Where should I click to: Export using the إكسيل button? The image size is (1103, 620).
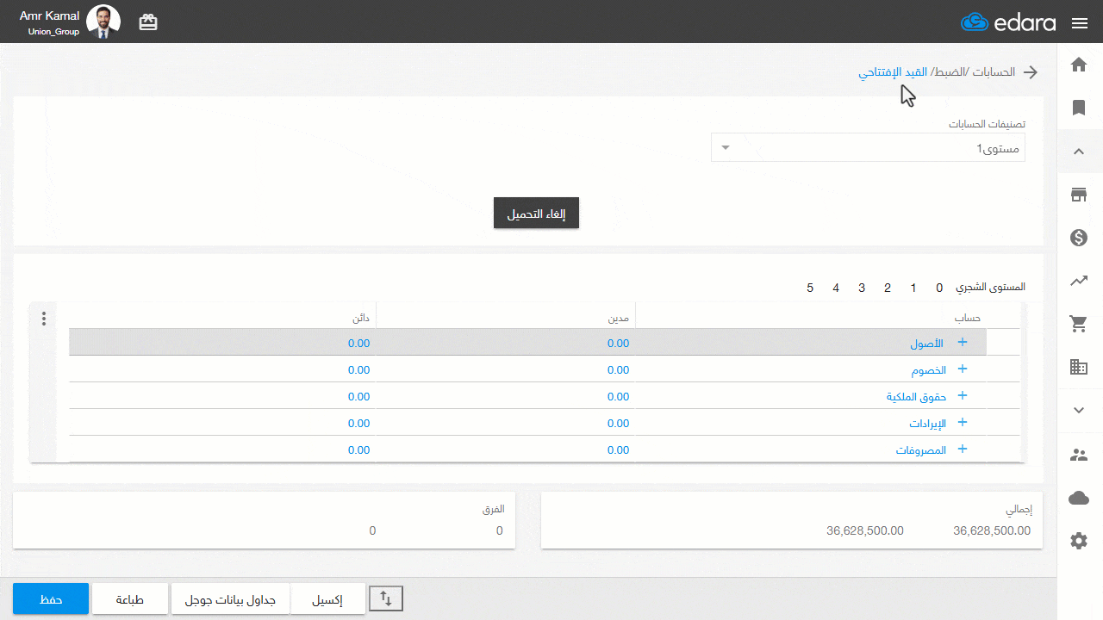click(x=327, y=598)
